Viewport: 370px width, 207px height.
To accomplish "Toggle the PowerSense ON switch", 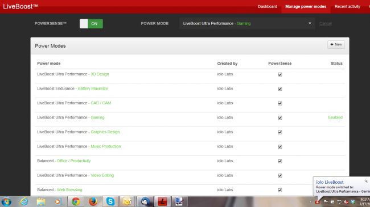I will coord(91,23).
